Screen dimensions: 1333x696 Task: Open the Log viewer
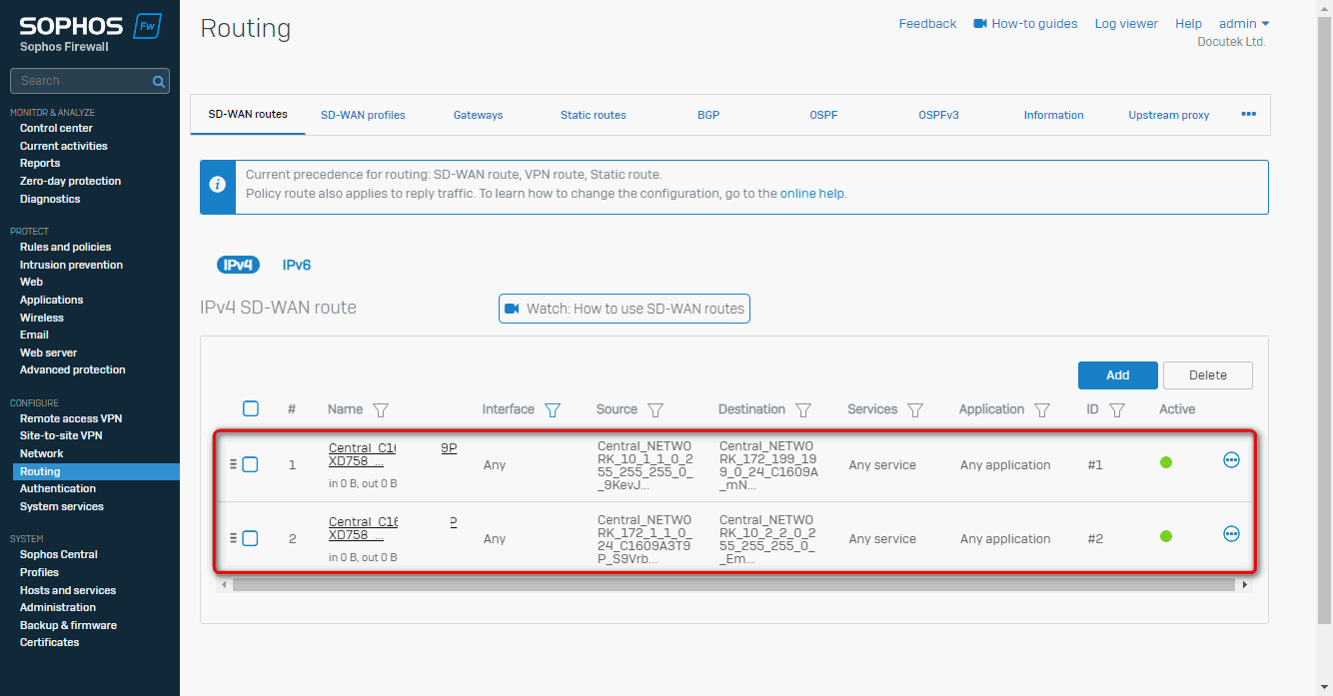click(x=1126, y=24)
